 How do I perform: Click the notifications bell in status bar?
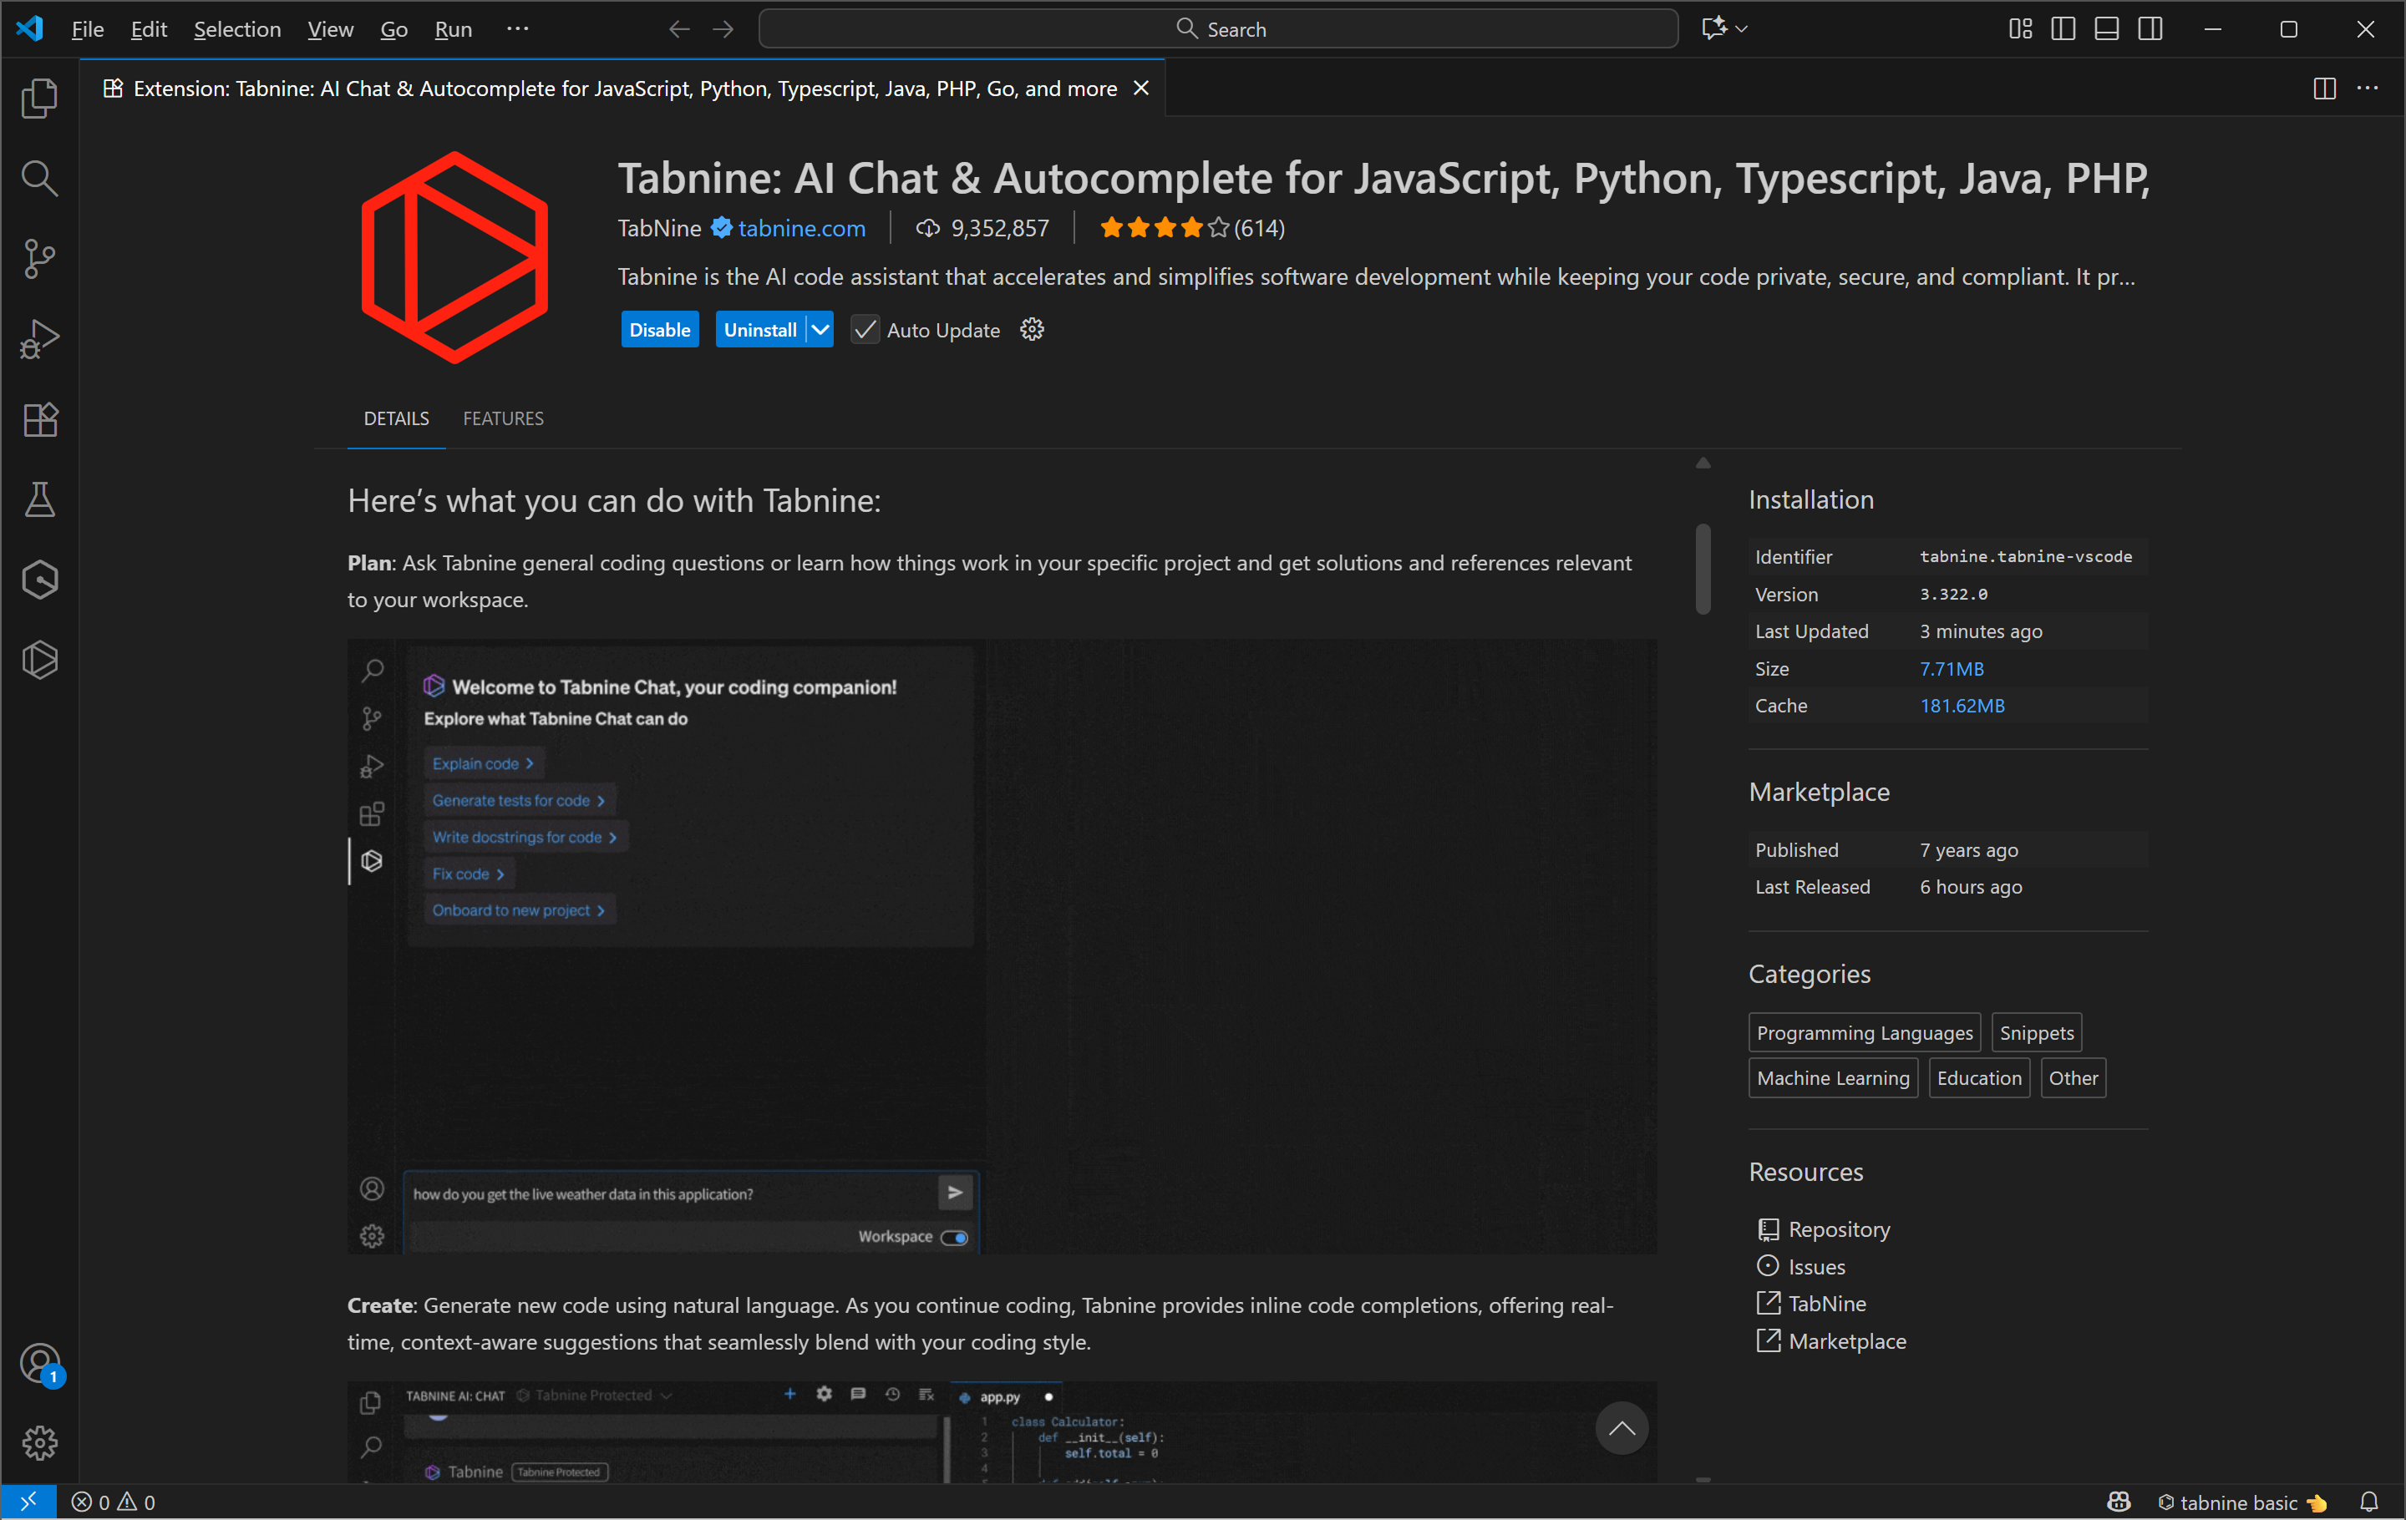click(x=2368, y=1502)
